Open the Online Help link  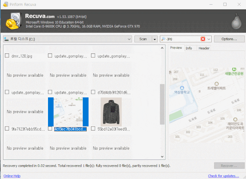click(x=12, y=176)
